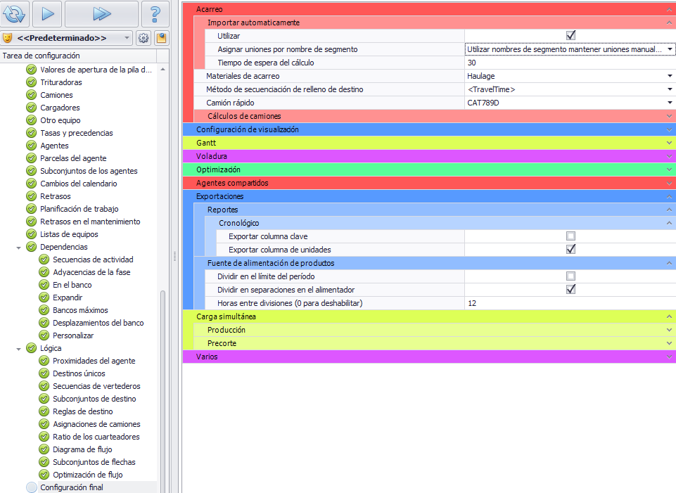Uncheck Utilizar under Importar automaticamente
Image resolution: width=676 pixels, height=493 pixels.
(x=570, y=36)
